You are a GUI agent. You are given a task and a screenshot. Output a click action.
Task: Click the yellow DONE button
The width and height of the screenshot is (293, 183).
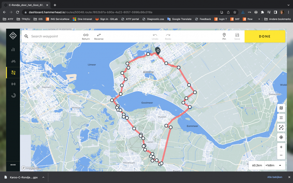pos(265,36)
